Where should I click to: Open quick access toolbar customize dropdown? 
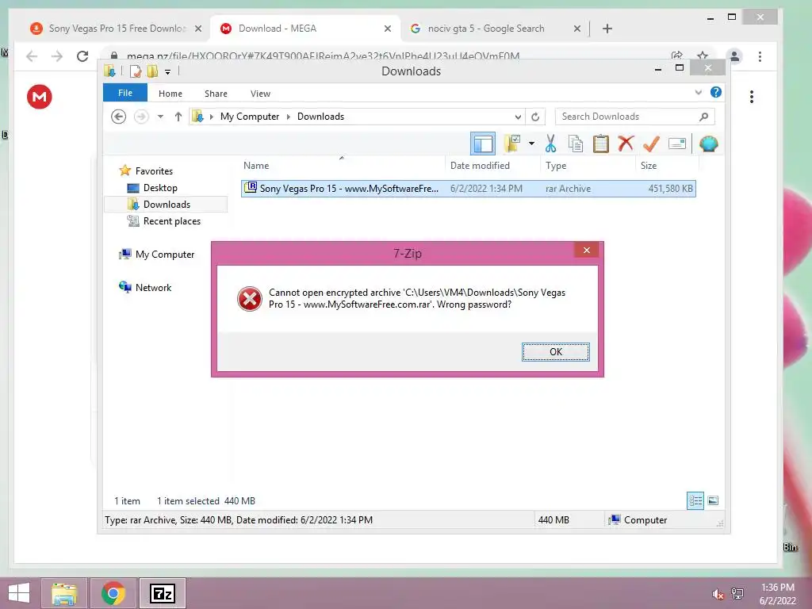[x=168, y=72]
